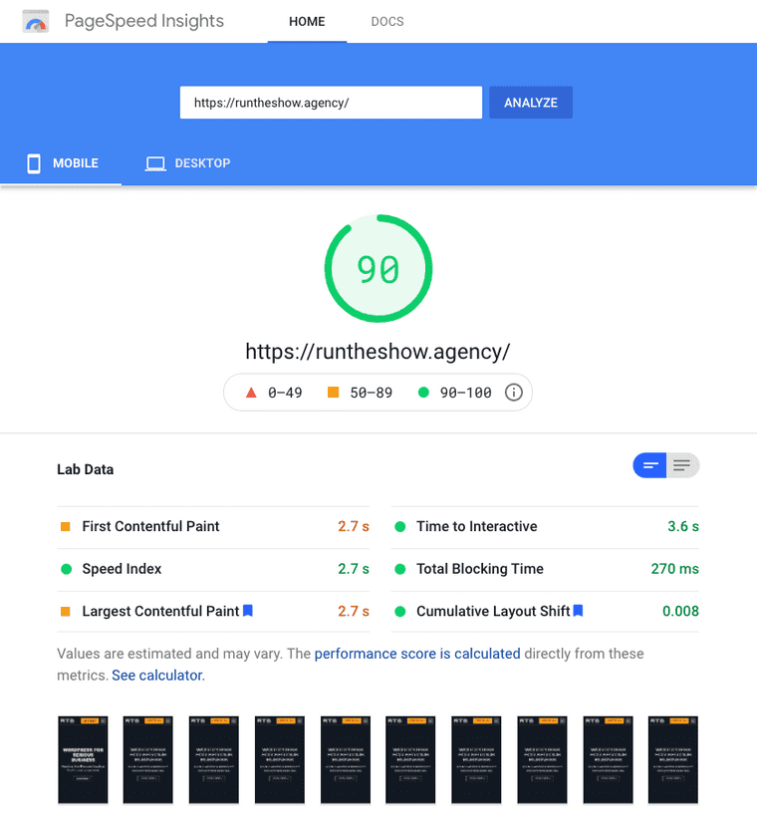Click the score gauge showing 90
The width and height of the screenshot is (757, 828).
click(x=378, y=268)
